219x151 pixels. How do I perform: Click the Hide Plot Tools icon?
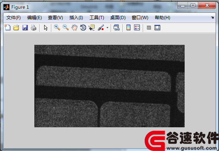pyautogui.click(x=149, y=27)
